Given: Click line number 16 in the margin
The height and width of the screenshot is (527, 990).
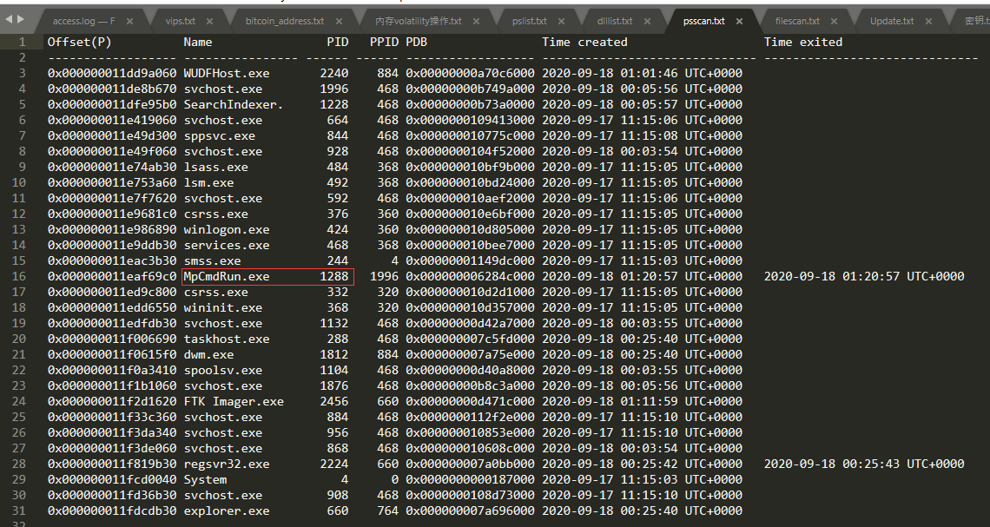Looking at the screenshot, I should coord(18,276).
